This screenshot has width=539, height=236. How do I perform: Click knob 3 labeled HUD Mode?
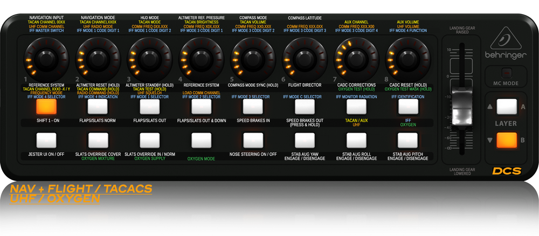(x=149, y=59)
